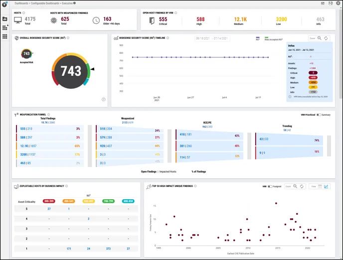
Task: Click the monitor icon for total hosts
Action: point(18,20)
